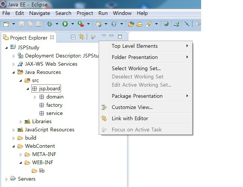Collapse the jsp.board package node
Viewport: 243px width, 187px height.
(x=28, y=89)
